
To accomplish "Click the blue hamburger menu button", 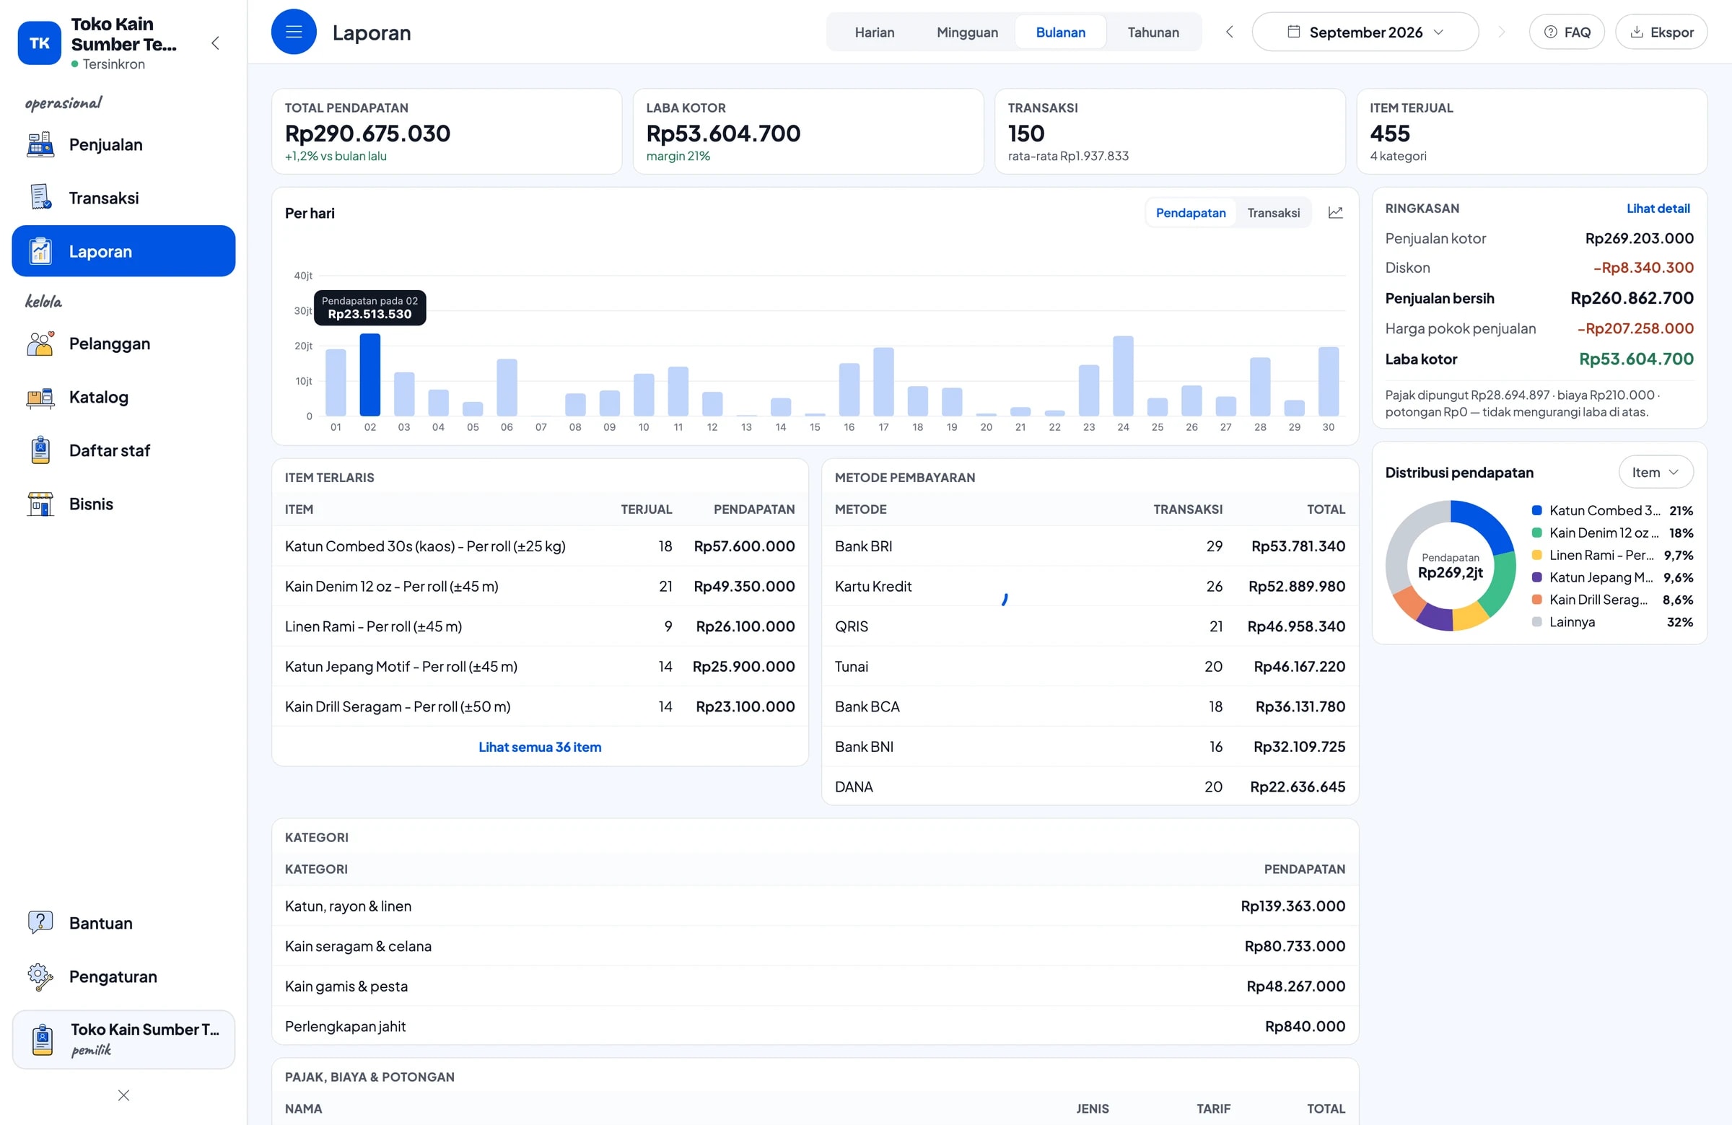I will [x=294, y=32].
